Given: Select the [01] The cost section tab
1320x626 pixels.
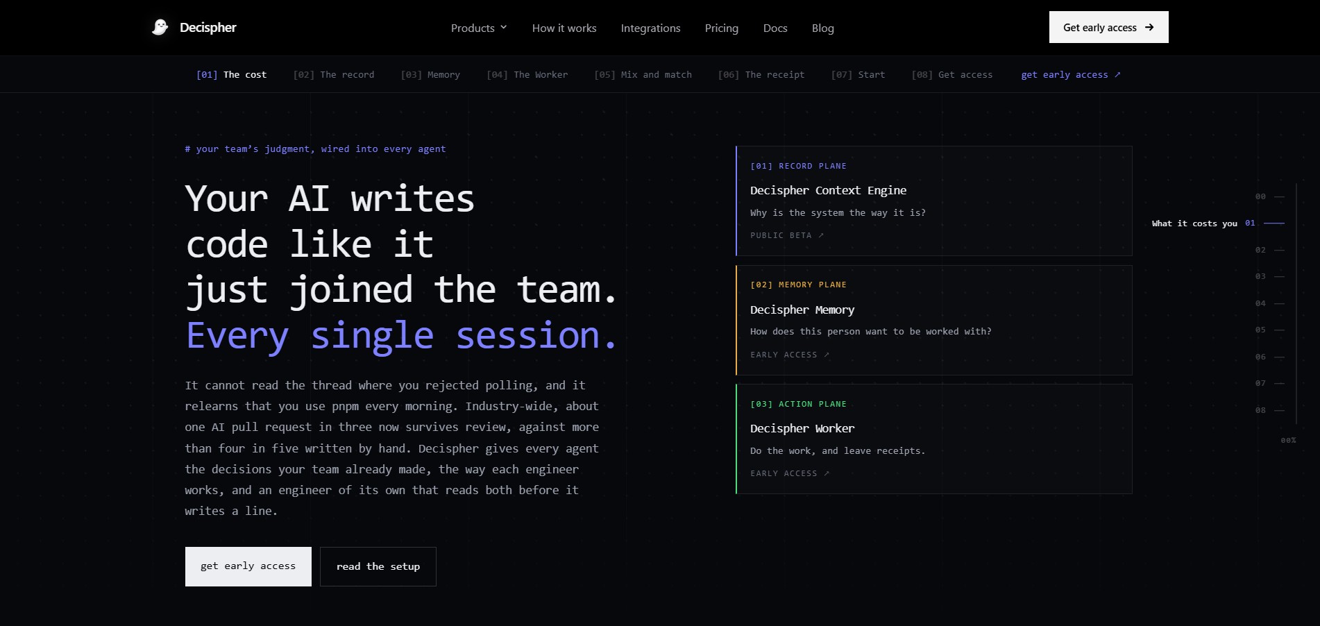Looking at the screenshot, I should [231, 74].
